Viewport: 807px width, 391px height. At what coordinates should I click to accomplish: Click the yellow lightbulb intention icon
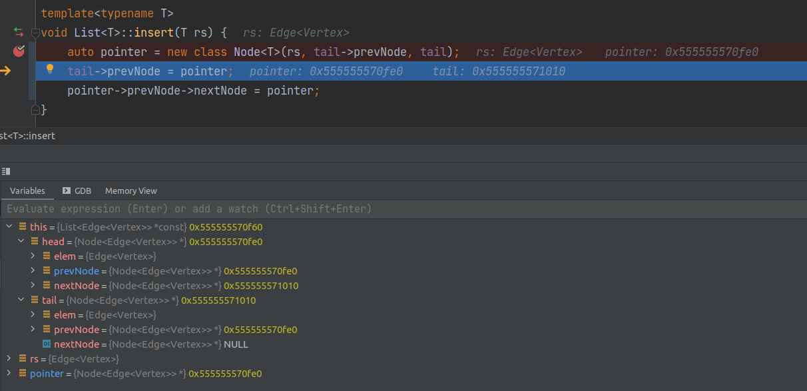[x=49, y=69]
